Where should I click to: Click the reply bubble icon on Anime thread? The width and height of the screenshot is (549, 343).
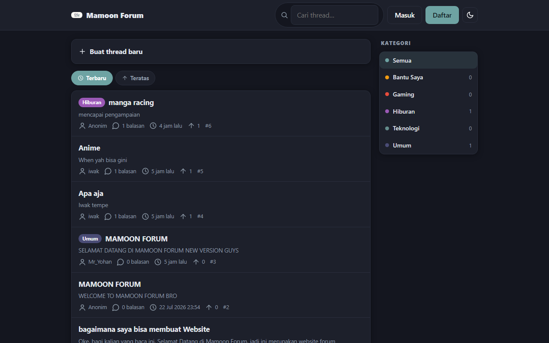(108, 171)
